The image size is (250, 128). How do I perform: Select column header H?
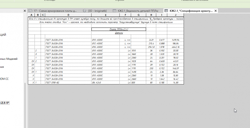coord(151,15)
